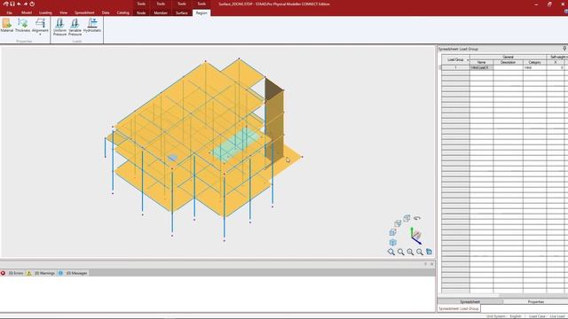568x319 pixels.
Task: Select the teal slab region in the model
Action: click(x=236, y=144)
